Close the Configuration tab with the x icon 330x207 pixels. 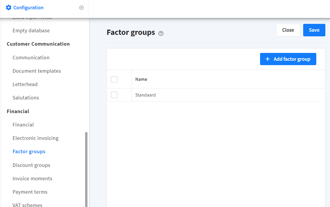81,8
